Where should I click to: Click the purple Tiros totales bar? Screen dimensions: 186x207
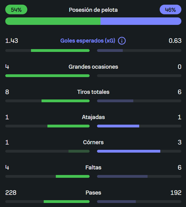tap(115, 101)
